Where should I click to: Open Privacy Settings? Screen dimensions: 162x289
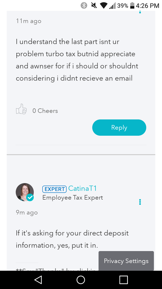click(x=126, y=261)
